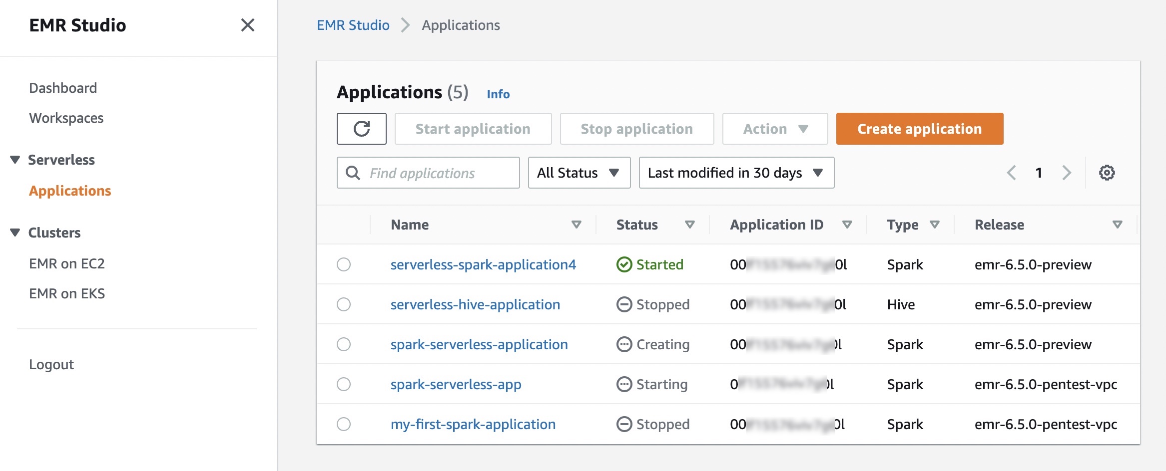
Task: Select my-first-spark-application radio button
Action: click(344, 424)
